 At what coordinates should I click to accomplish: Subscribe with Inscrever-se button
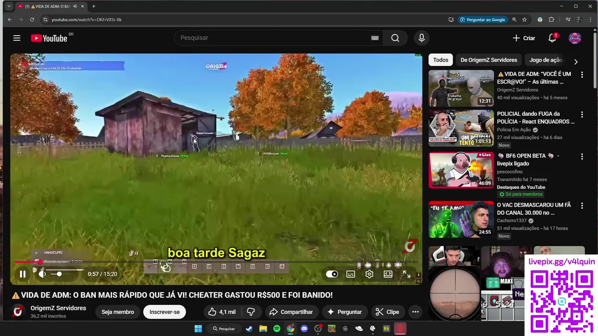pos(164,312)
